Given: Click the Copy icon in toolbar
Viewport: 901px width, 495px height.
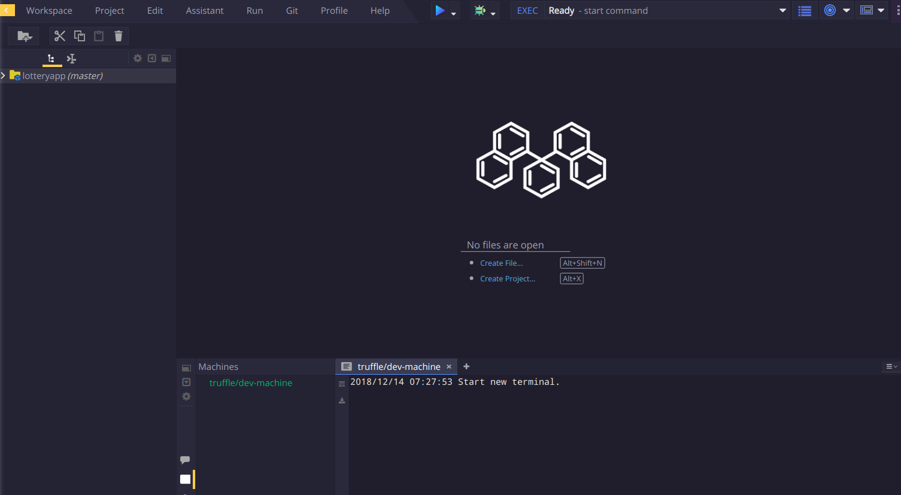Looking at the screenshot, I should [x=79, y=36].
